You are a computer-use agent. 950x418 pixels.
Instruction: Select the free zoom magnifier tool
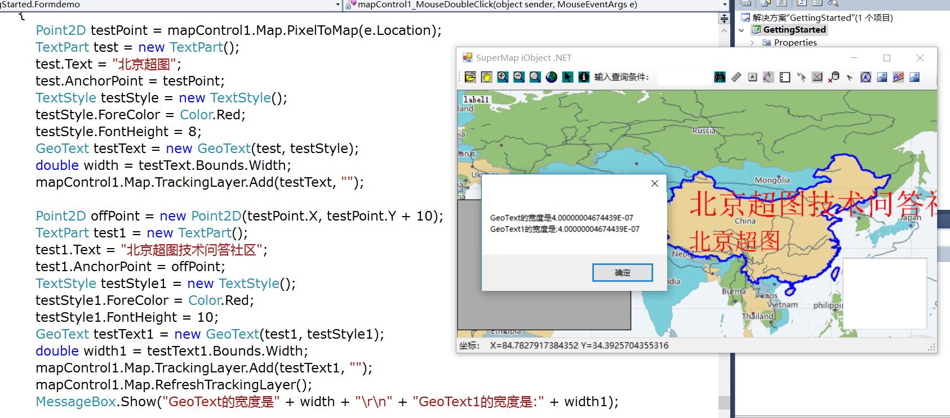pos(535,77)
